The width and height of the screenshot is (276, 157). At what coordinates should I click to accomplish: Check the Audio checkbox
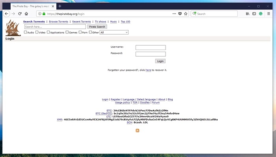point(25,32)
